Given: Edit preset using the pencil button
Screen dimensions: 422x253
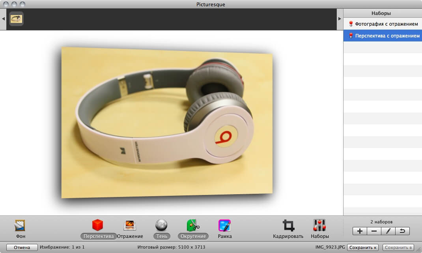Looking at the screenshot, I should point(388,231).
